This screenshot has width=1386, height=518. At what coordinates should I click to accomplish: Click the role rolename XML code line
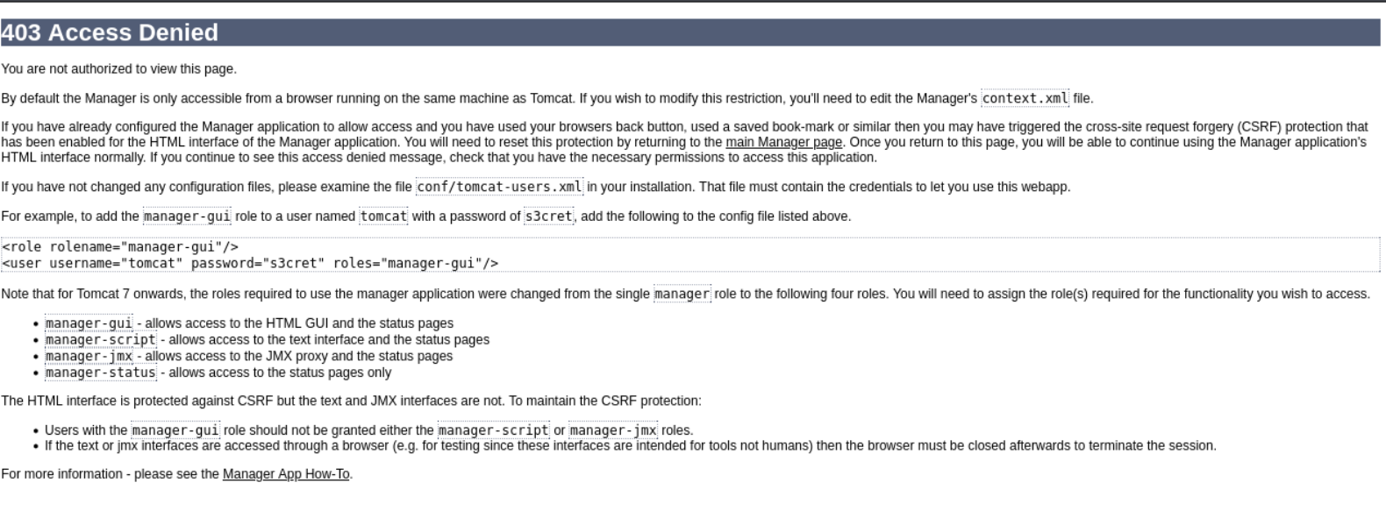coord(120,247)
